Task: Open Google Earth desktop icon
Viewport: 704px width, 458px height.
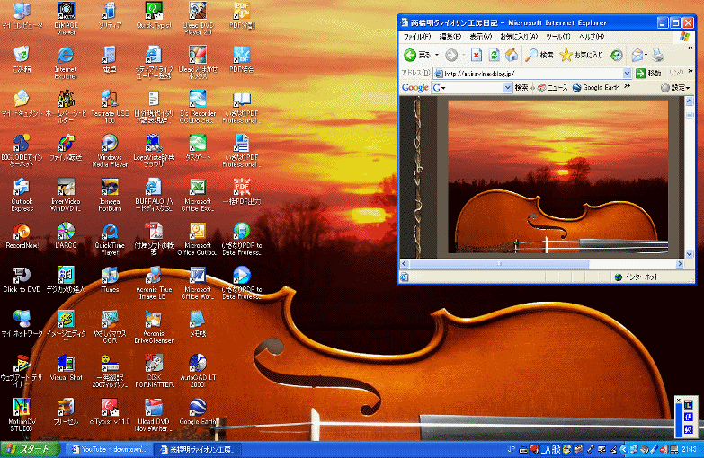Action: tap(198, 411)
